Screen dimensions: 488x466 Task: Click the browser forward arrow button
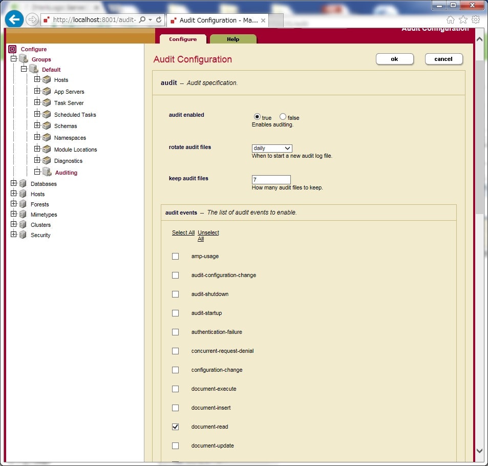click(x=32, y=19)
